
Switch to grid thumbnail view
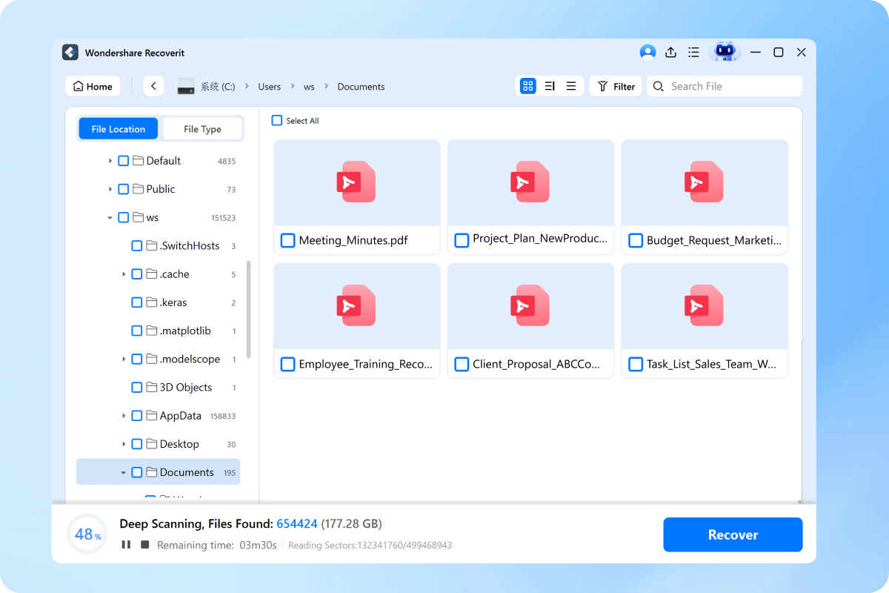point(528,86)
